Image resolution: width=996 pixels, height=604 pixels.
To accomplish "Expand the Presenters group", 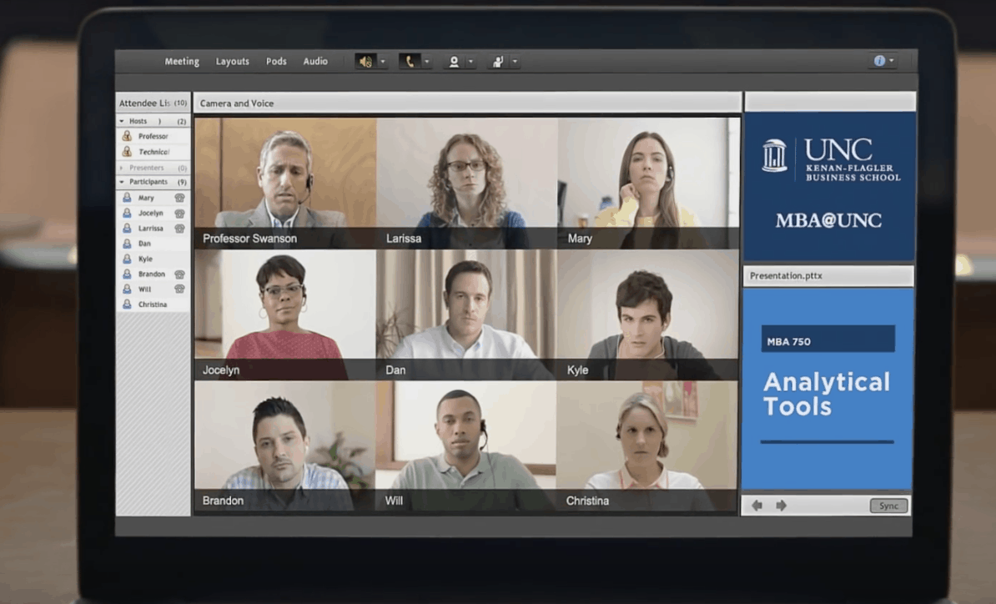I will click(x=121, y=168).
